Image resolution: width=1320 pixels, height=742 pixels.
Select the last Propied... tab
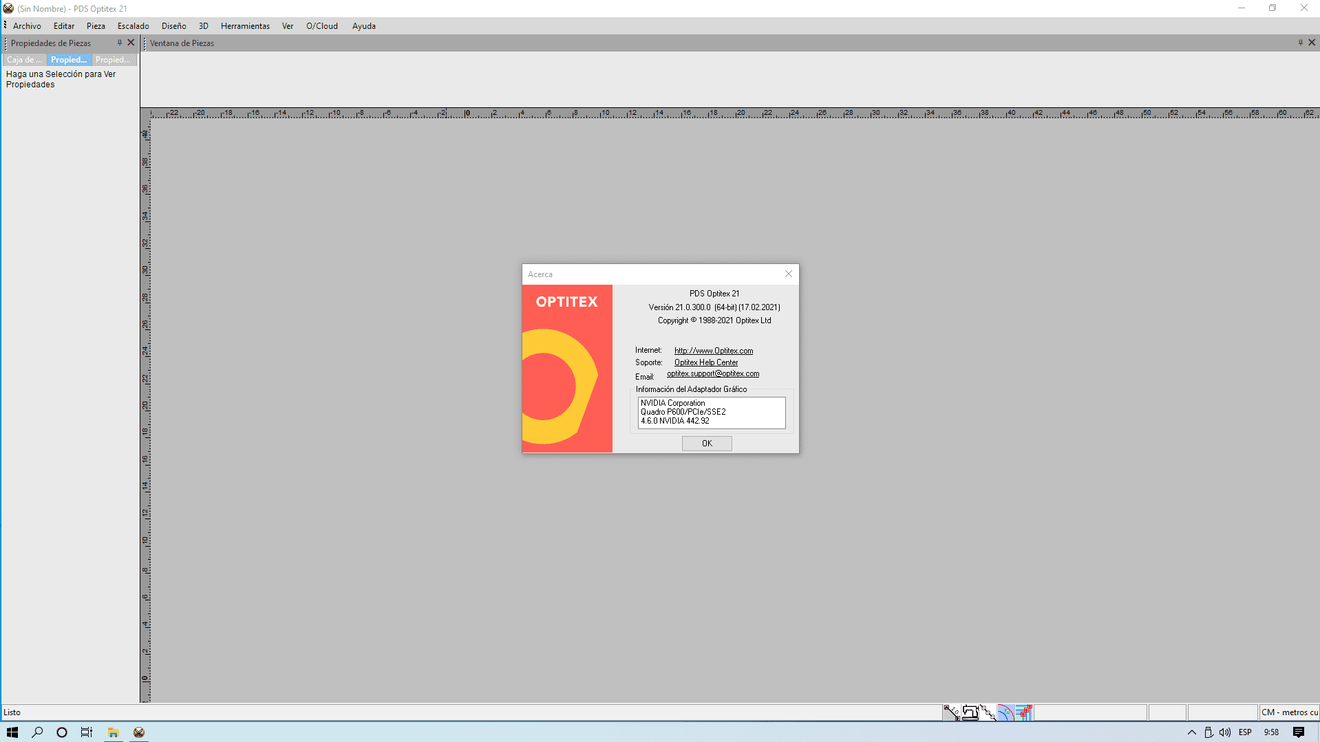tap(113, 60)
